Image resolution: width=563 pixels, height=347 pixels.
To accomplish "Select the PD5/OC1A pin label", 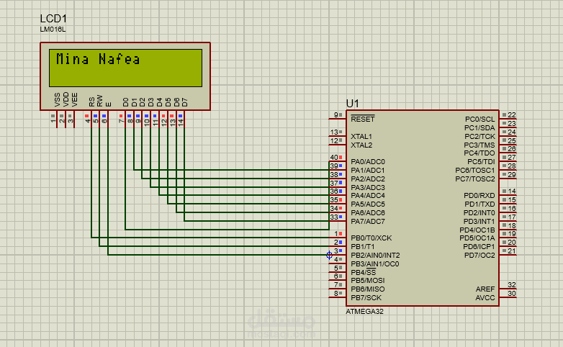I will point(477,238).
